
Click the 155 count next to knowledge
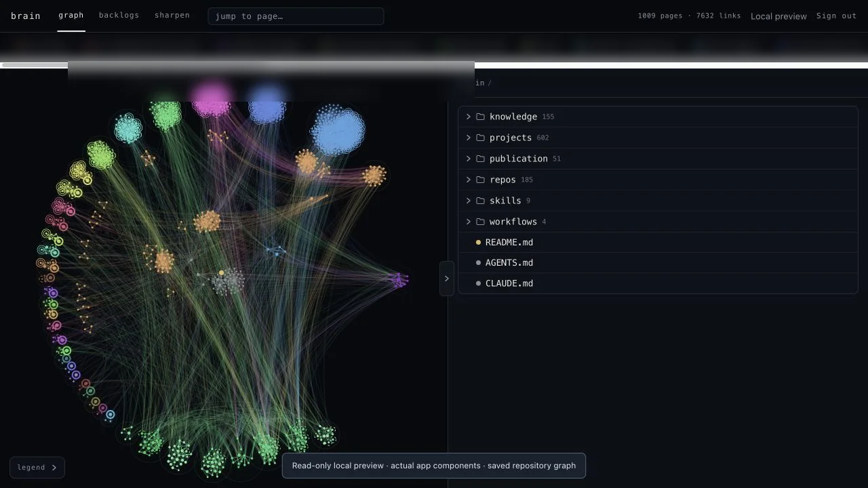(x=548, y=117)
